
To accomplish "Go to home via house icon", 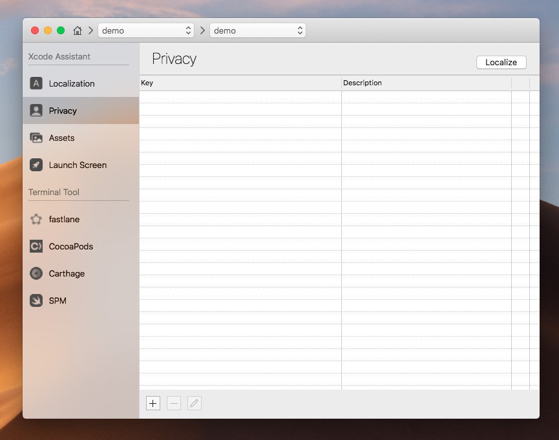I will tap(78, 30).
